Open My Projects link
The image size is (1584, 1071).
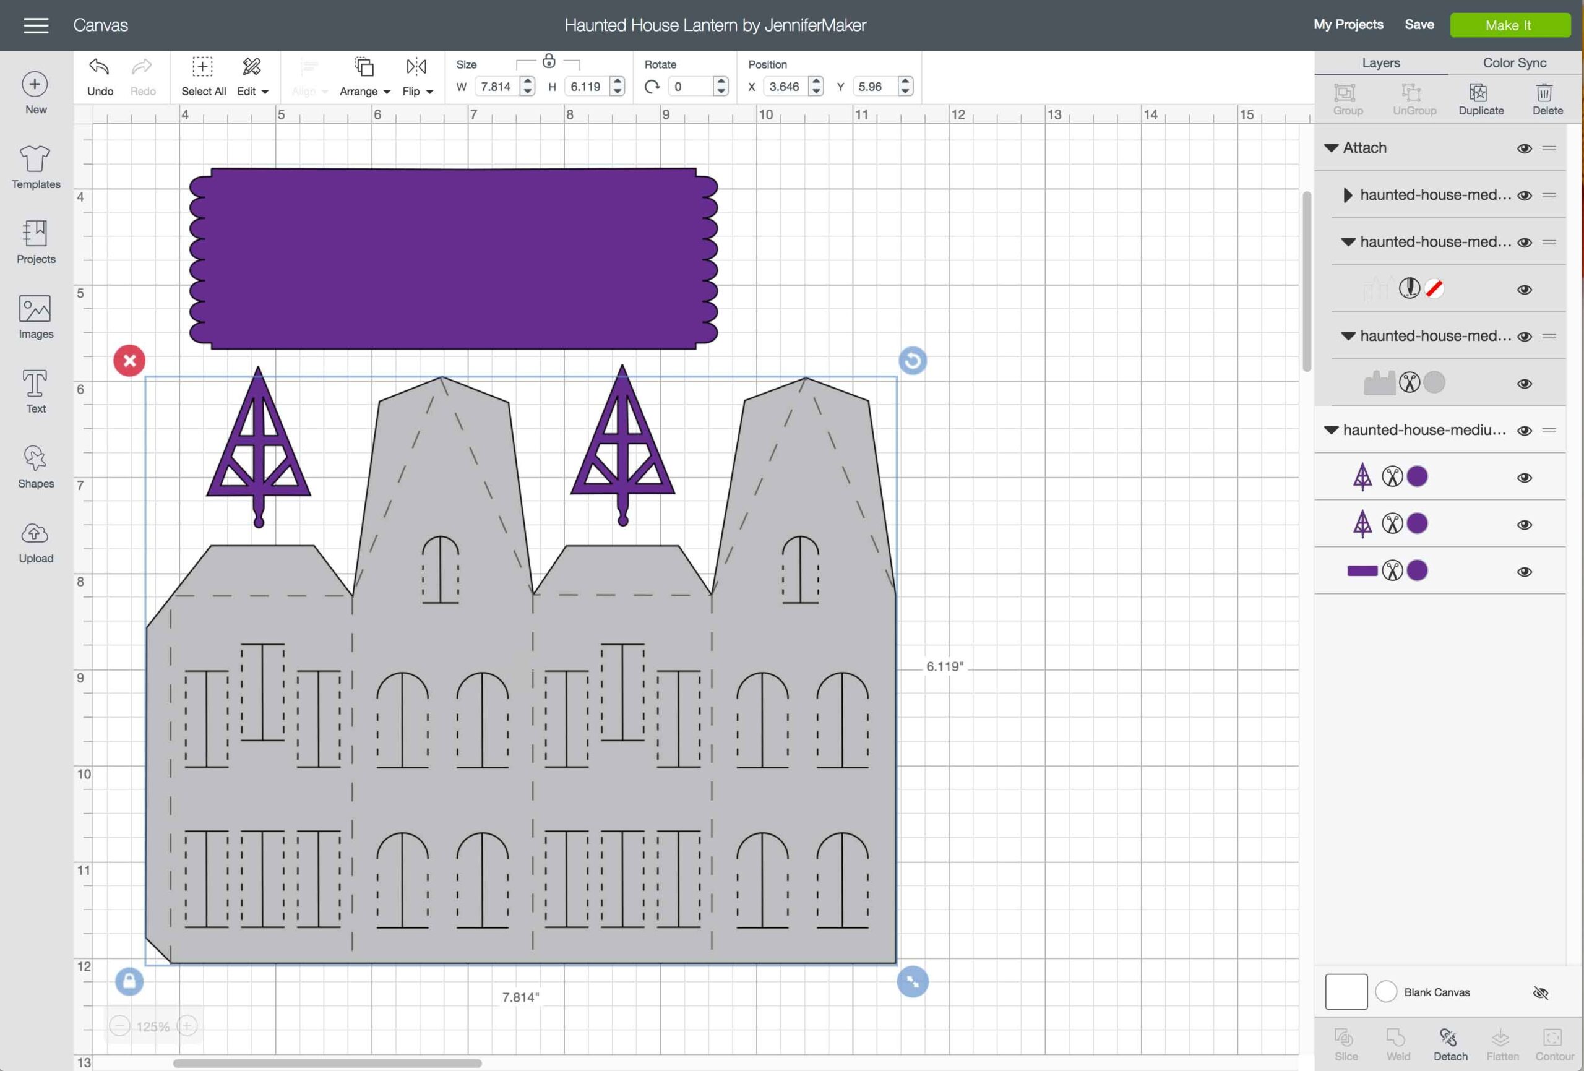tap(1348, 25)
